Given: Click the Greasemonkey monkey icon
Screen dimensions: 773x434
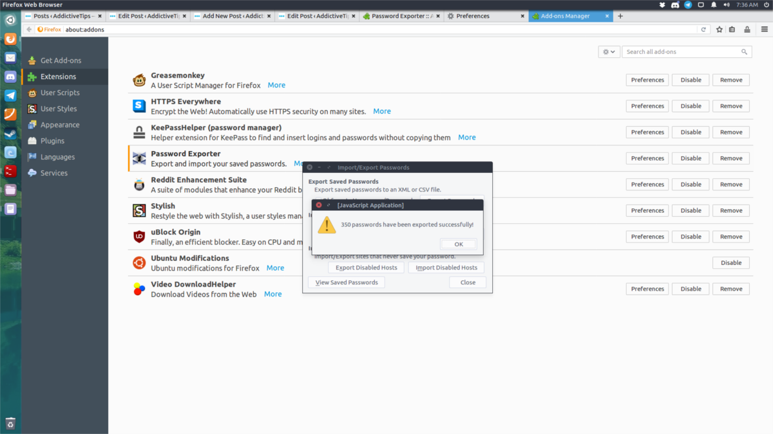Looking at the screenshot, I should pos(139,80).
